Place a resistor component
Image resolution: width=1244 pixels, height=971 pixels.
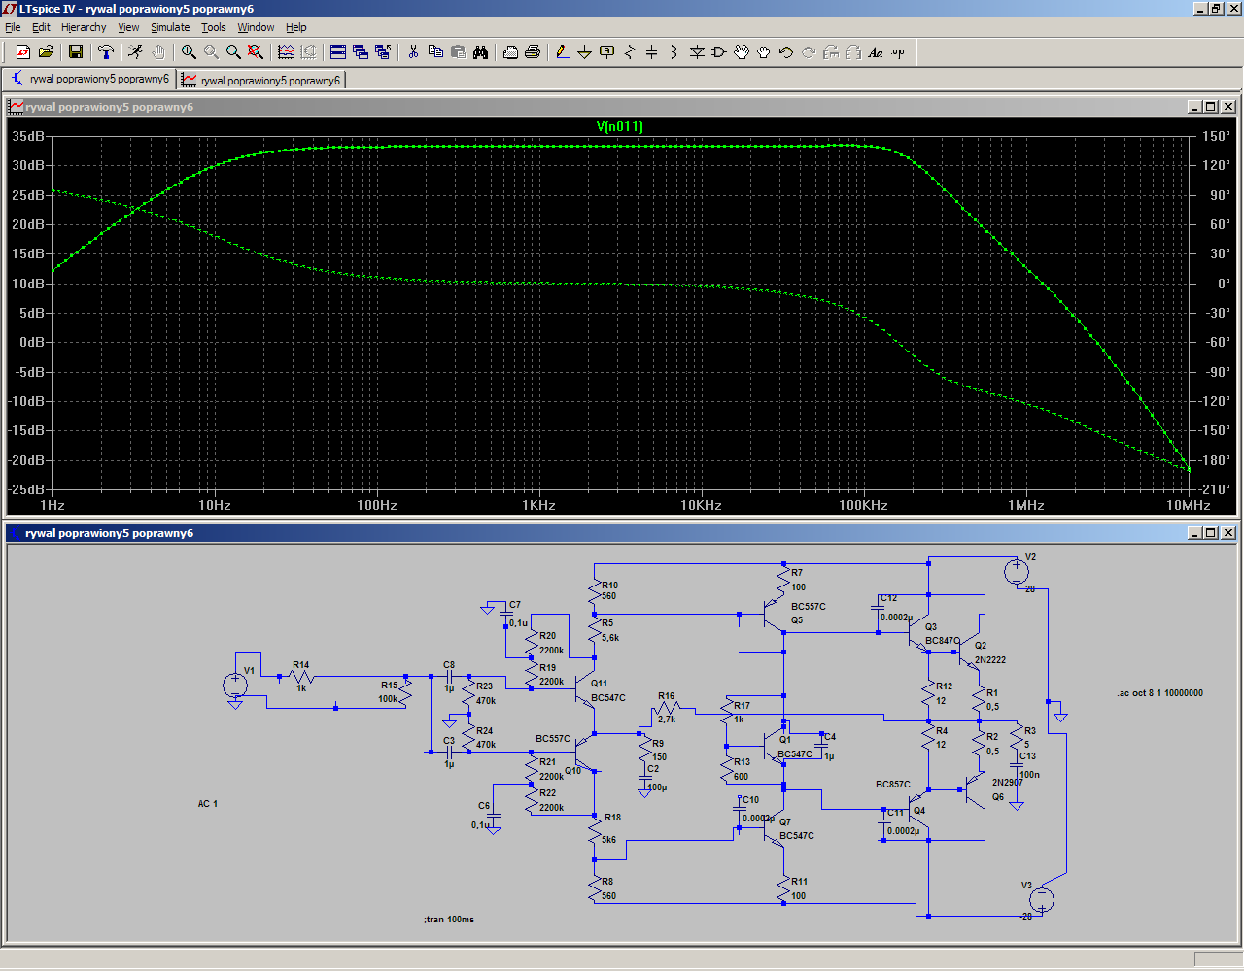pyautogui.click(x=630, y=52)
